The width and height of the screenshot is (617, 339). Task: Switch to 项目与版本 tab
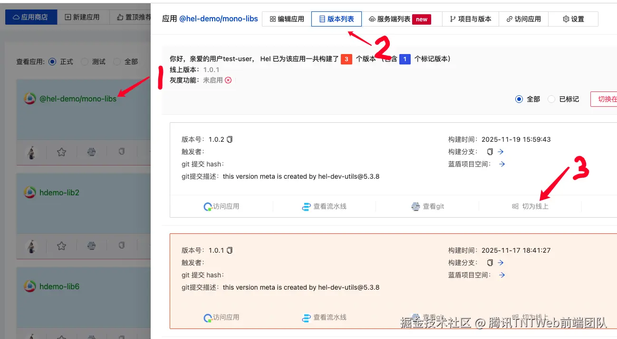tap(470, 19)
